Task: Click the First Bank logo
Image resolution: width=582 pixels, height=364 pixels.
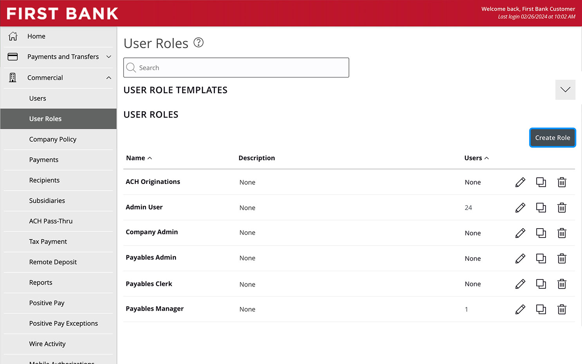Action: [x=63, y=14]
